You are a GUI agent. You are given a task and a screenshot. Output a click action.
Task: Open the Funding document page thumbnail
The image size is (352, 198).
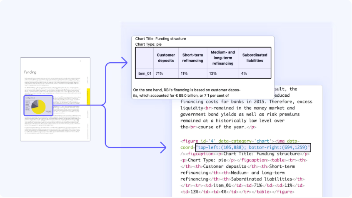click(x=55, y=99)
